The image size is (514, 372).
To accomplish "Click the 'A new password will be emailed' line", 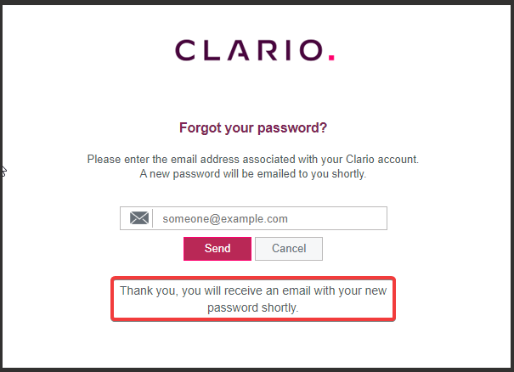I will (253, 173).
